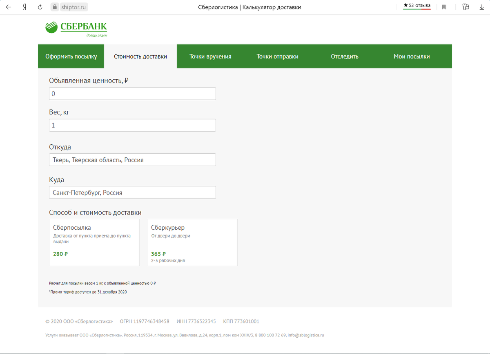Viewport: 490px width, 354px height.
Task: Click the Сбербанк logo
Action: [76, 29]
